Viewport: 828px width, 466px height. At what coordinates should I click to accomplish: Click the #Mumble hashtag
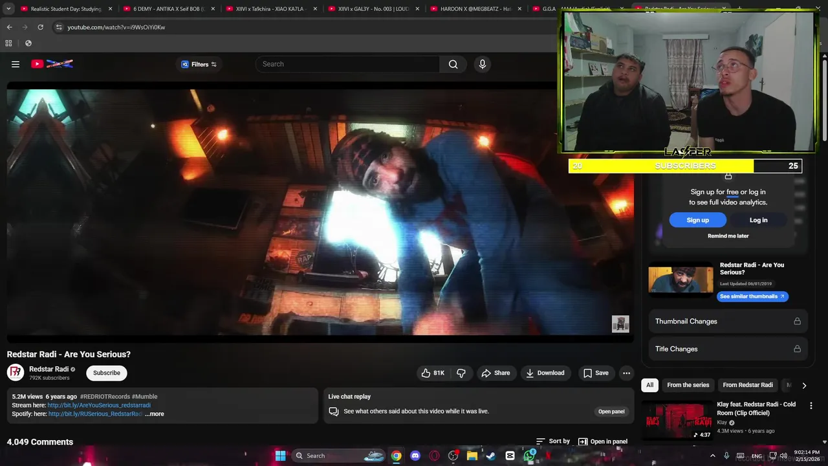click(144, 396)
